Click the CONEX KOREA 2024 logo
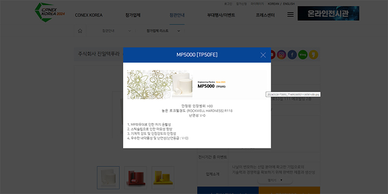This screenshot has height=194, width=388. click(x=50, y=13)
